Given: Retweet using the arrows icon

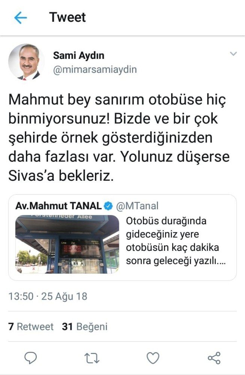Looking at the screenshot, I should click(92, 358).
